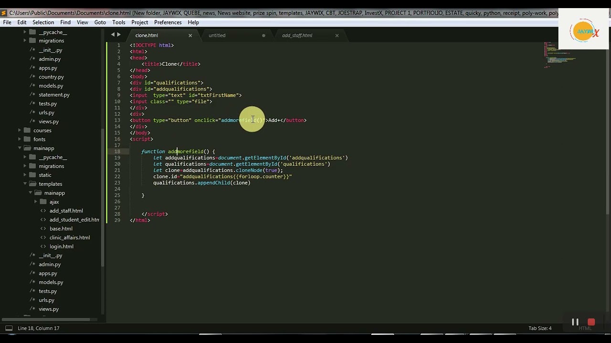Open country.py in the sidebar
Viewport: 611px width, 343px height.
tap(51, 77)
